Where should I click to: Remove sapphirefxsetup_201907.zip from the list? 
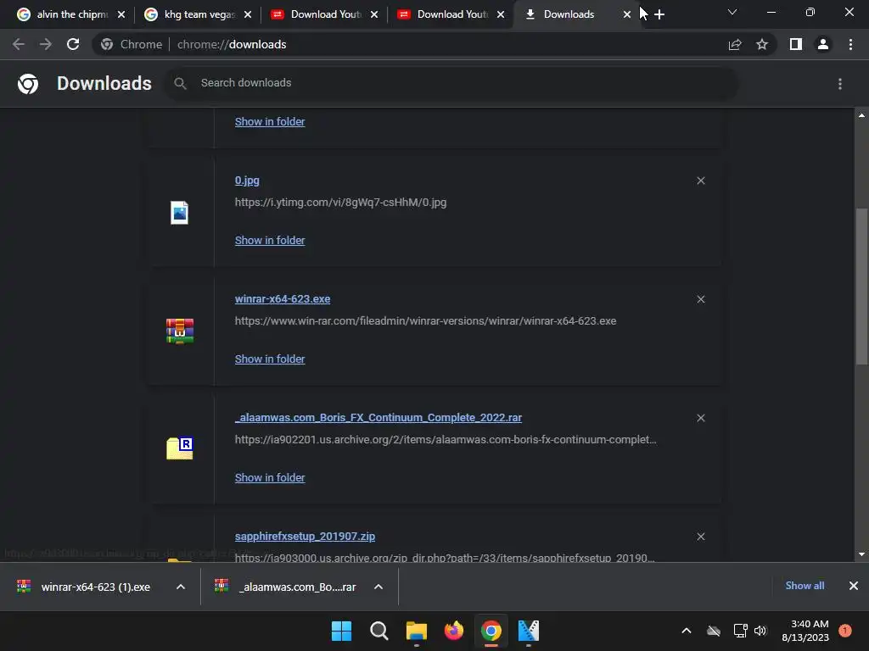click(x=700, y=537)
